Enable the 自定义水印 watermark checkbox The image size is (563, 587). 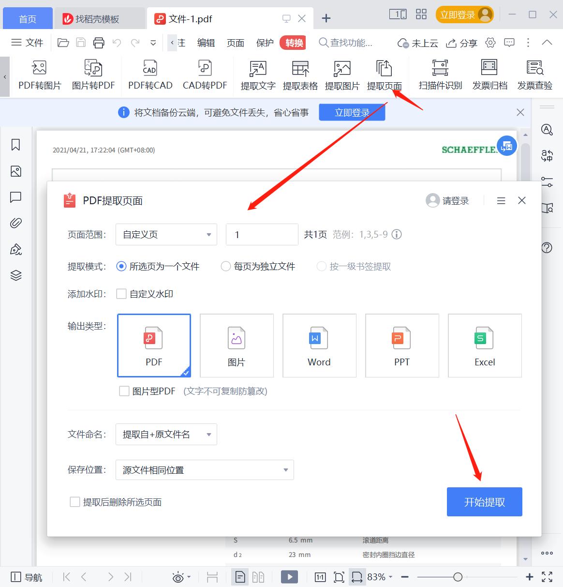tap(121, 294)
